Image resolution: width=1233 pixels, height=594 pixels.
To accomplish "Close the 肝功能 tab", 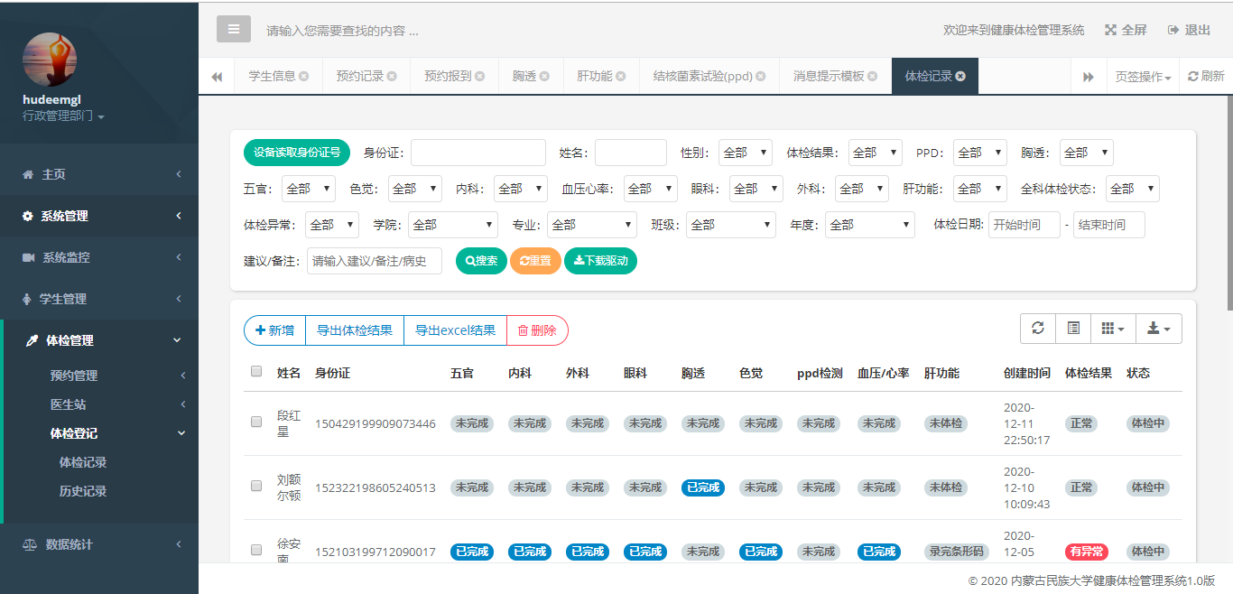I will coord(621,77).
